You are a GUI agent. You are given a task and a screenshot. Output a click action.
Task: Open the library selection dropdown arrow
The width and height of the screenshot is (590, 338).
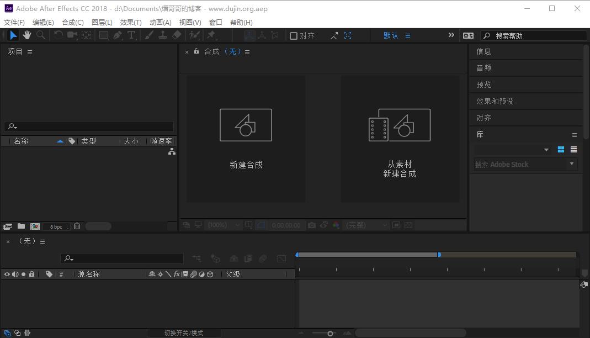[546, 150]
